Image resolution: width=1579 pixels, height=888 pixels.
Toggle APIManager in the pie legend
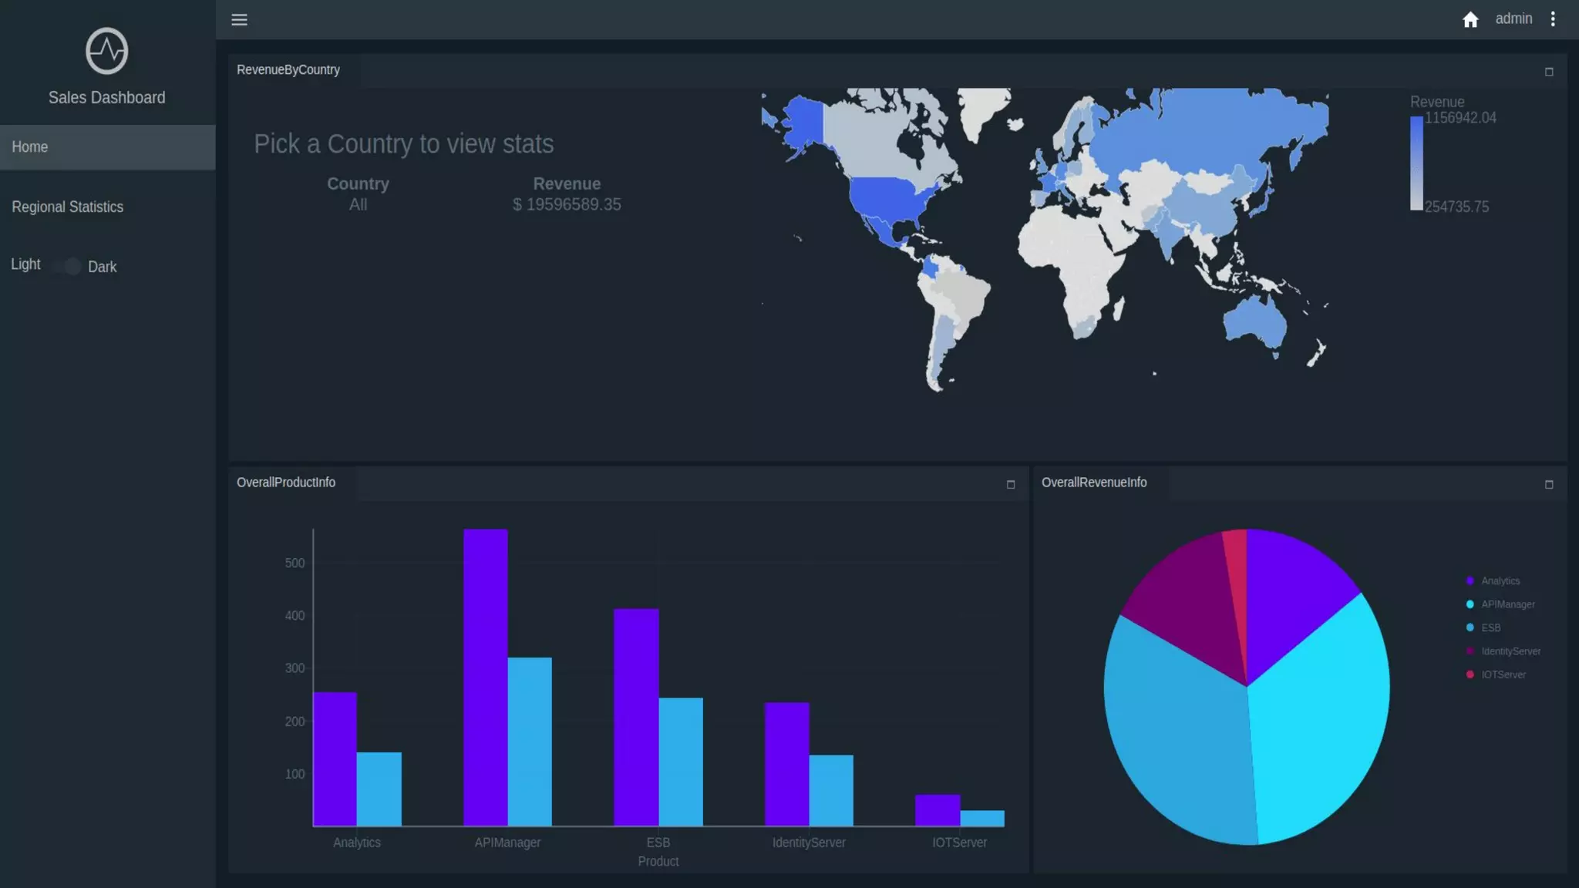pos(1507,604)
